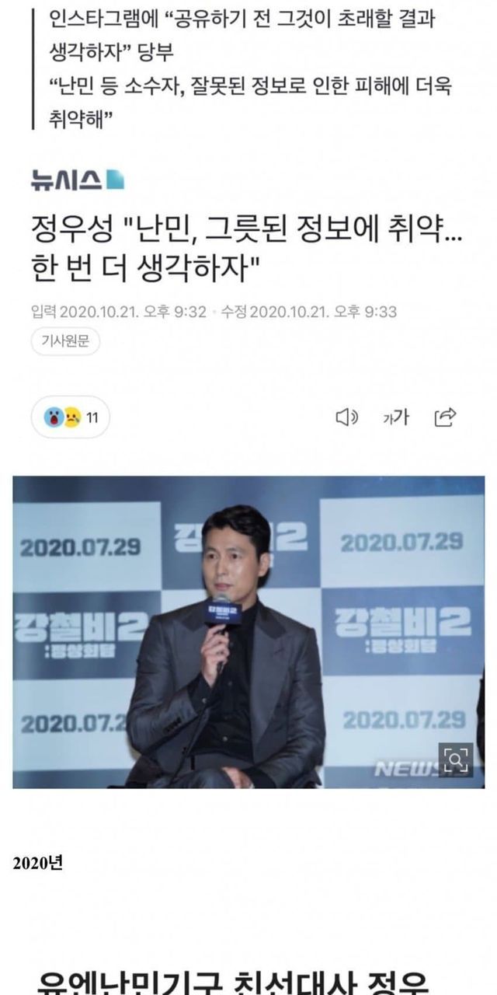Tap the reaction count 11
The height and width of the screenshot is (995, 497).
pos(92,418)
